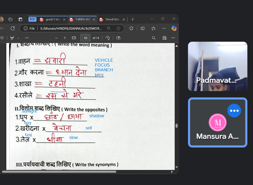Click the page number input field
This screenshot has height=185, width=253.
click(85, 38)
